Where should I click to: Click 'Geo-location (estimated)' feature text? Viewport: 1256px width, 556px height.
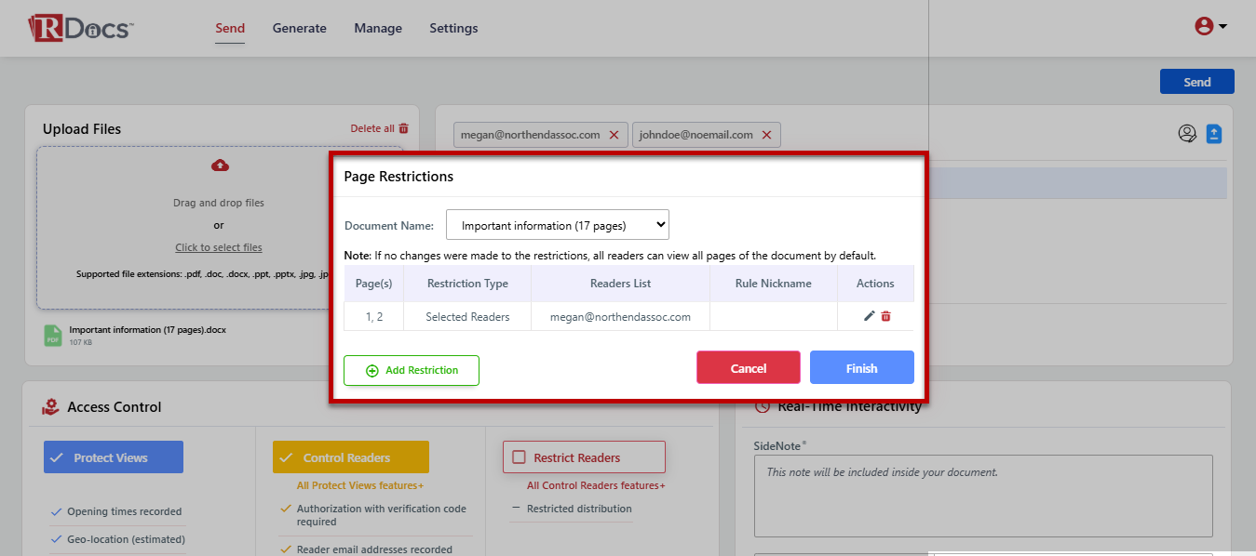(126, 539)
